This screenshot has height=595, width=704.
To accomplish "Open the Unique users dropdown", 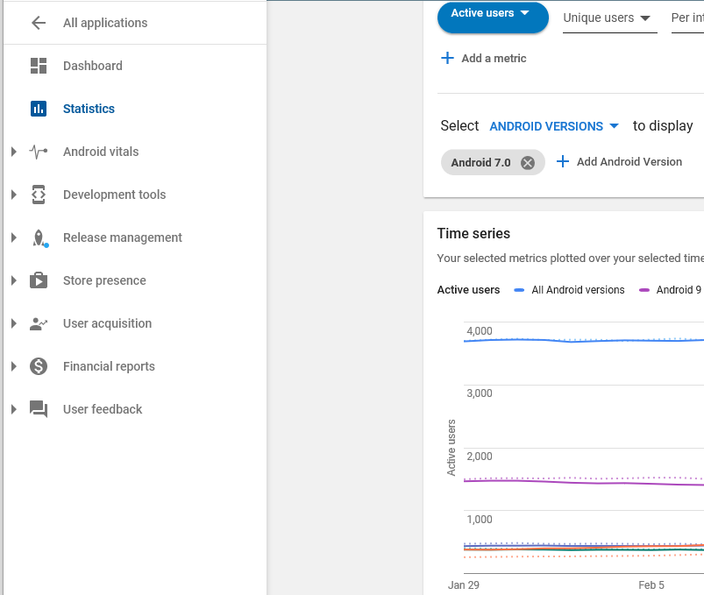I will (x=608, y=18).
